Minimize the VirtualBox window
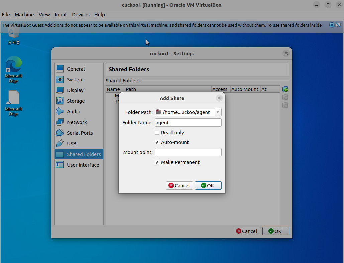344x263 pixels. point(317,5)
